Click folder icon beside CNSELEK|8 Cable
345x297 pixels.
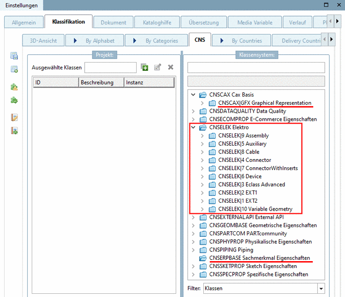(x=212, y=152)
